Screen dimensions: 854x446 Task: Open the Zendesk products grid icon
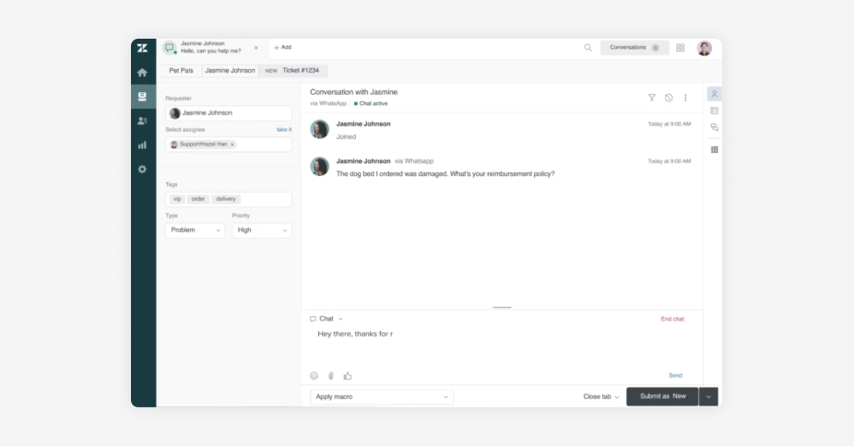coord(681,48)
